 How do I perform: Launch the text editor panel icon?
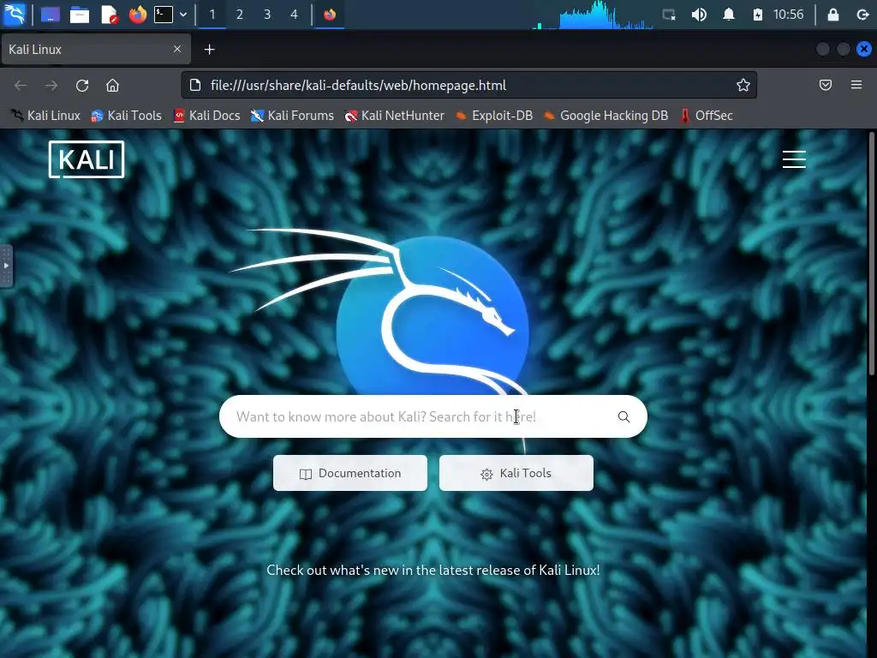pos(109,15)
